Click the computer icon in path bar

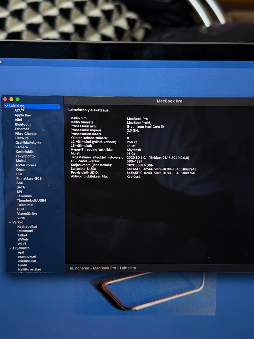click(71, 269)
